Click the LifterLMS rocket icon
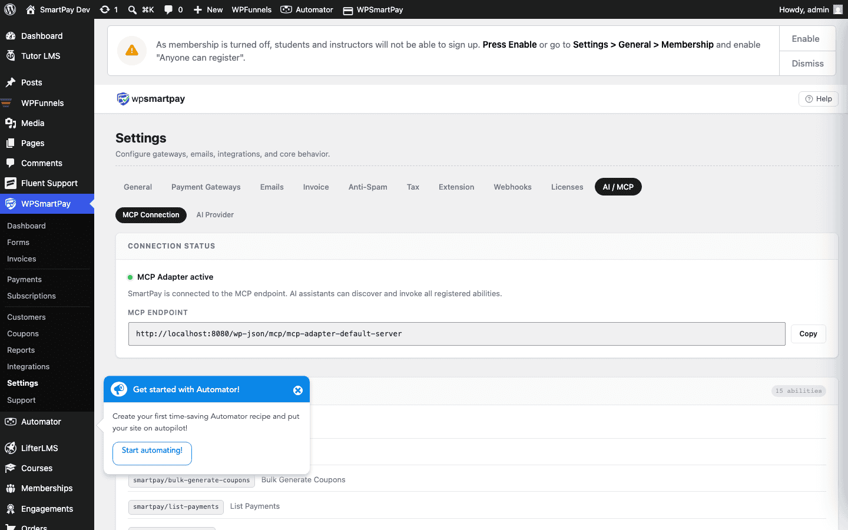 [11, 448]
